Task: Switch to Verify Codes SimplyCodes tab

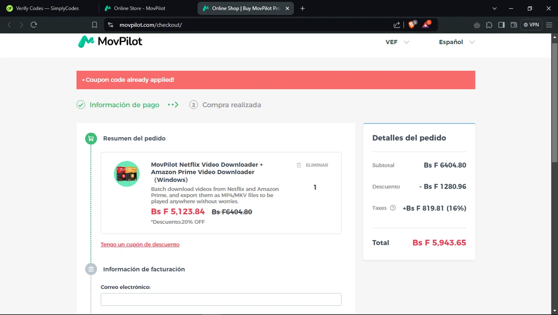Action: tap(47, 8)
